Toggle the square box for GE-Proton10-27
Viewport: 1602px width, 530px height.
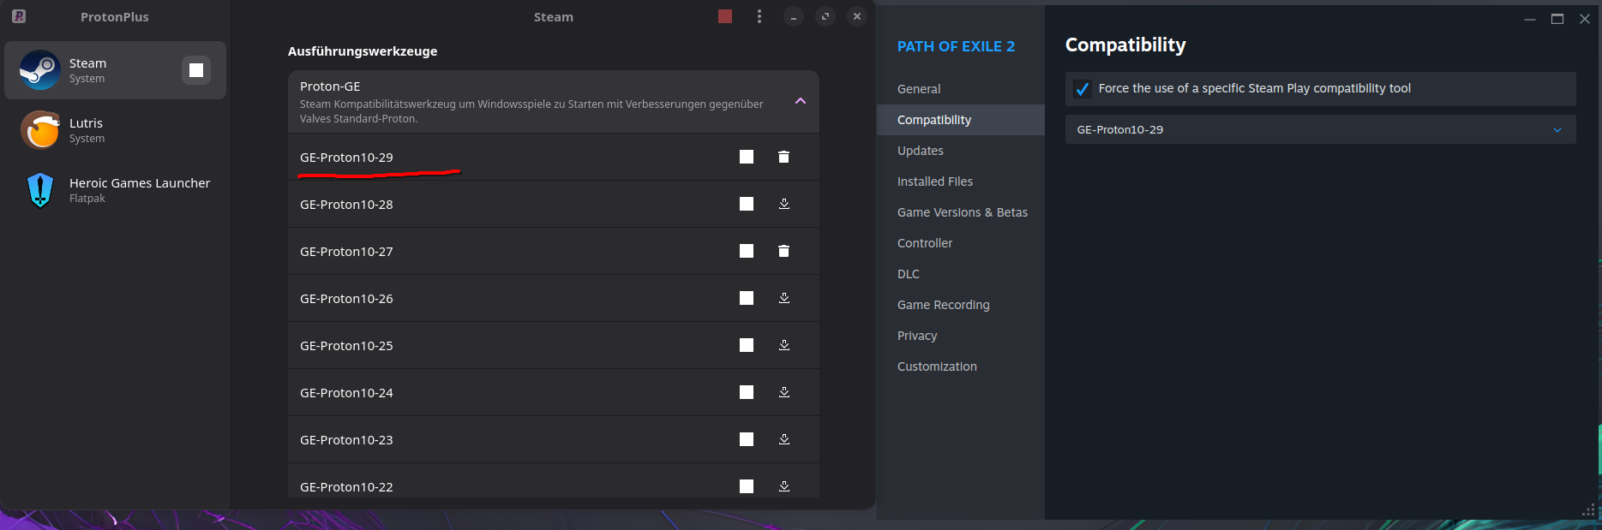pyautogui.click(x=747, y=251)
